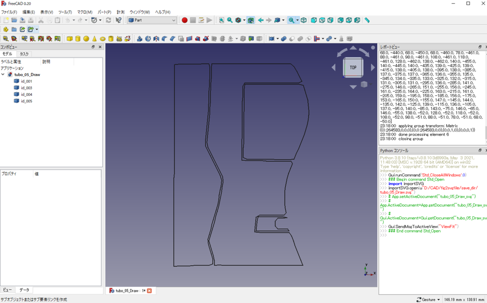Screen dimensions: 487x303
Task: Click the Measure distance ruler icon
Action: (367, 20)
